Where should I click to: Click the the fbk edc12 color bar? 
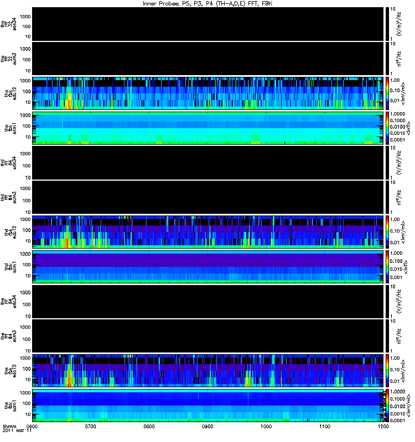[x=387, y=371]
